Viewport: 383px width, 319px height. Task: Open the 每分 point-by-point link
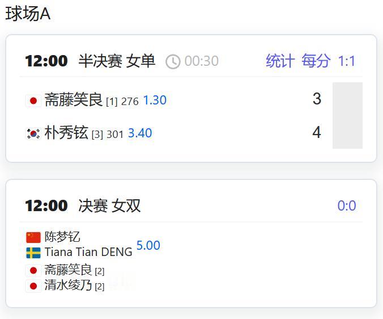coord(316,61)
